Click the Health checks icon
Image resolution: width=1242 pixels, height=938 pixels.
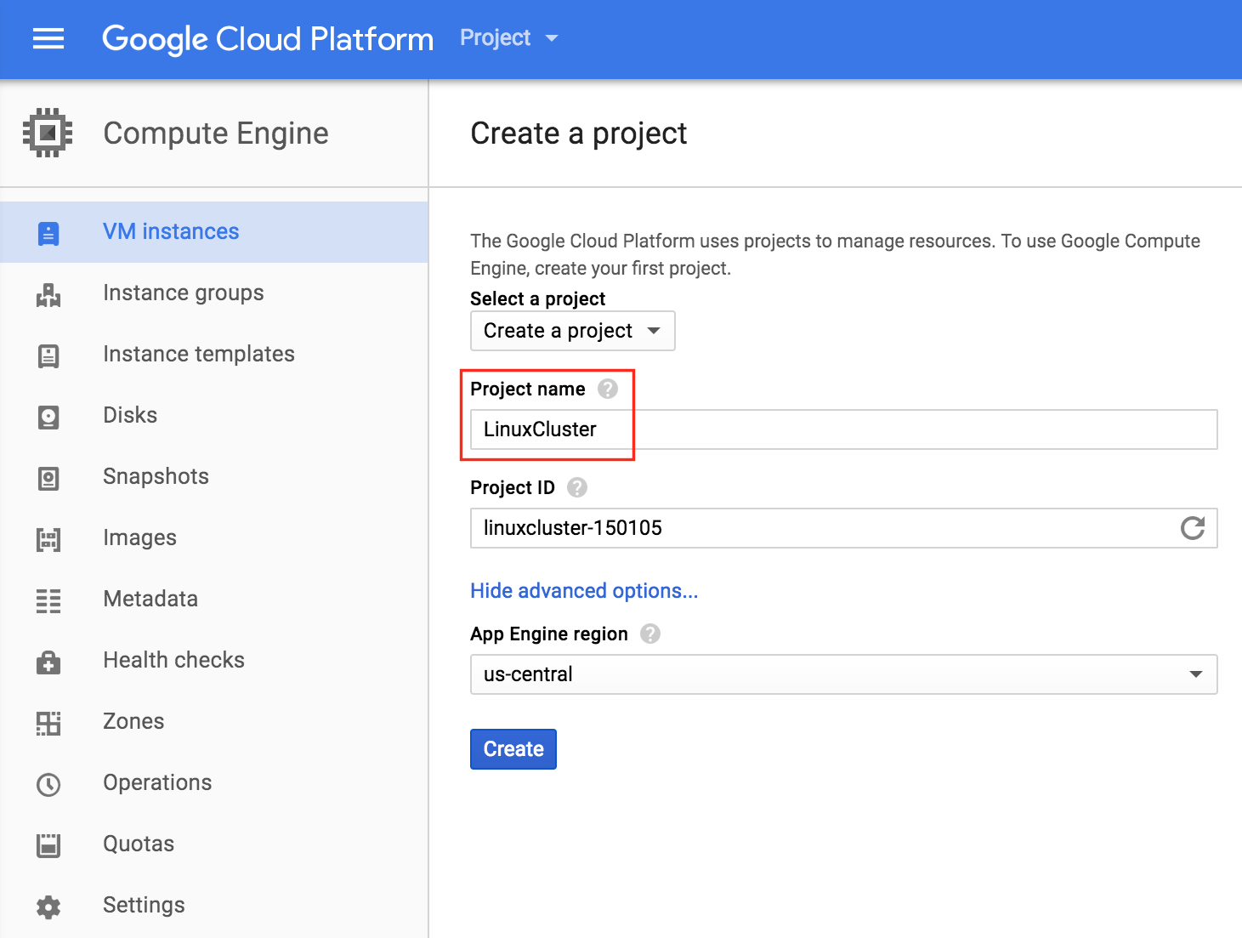click(x=48, y=662)
